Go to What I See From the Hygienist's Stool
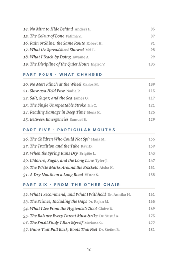178x267 pixels. 89,209
